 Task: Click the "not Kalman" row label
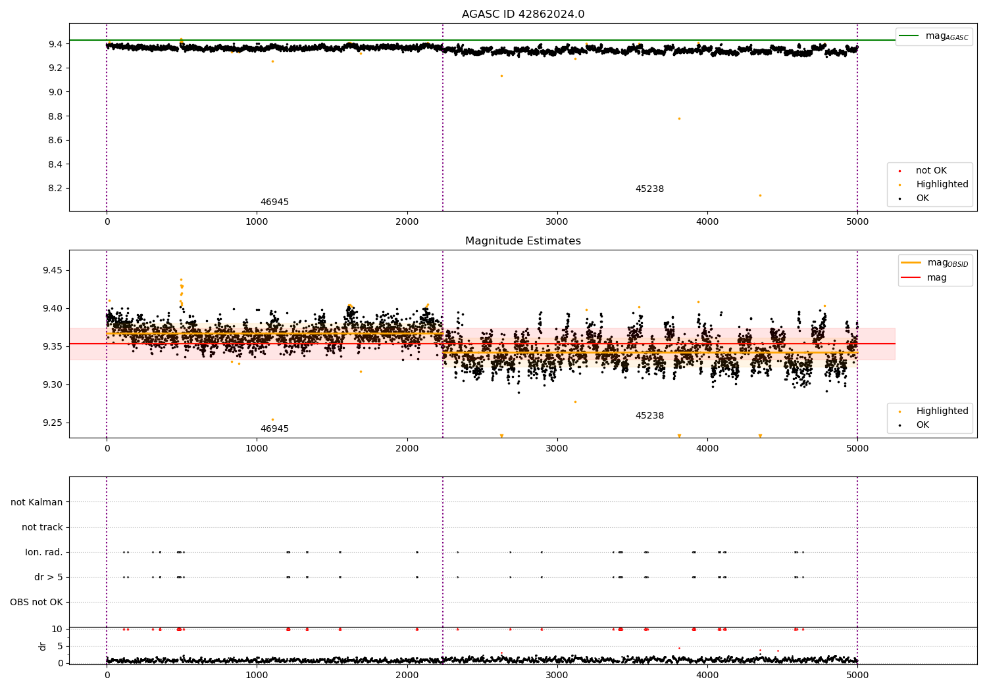pyautogui.click(x=37, y=503)
